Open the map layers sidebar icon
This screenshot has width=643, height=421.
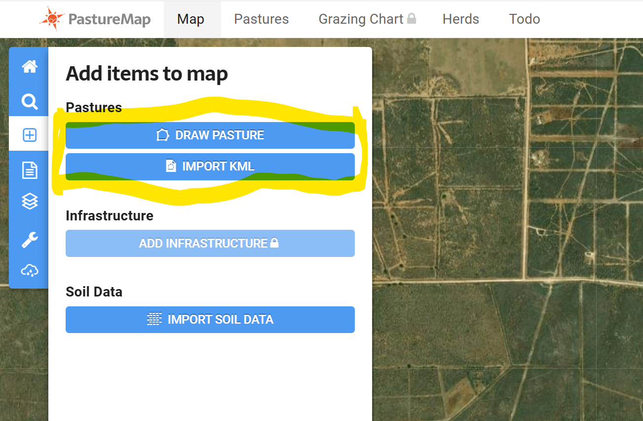[x=30, y=202]
